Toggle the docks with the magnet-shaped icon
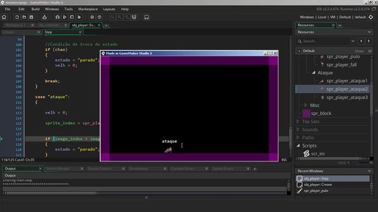This screenshot has width=378, height=212. tap(134, 17)
